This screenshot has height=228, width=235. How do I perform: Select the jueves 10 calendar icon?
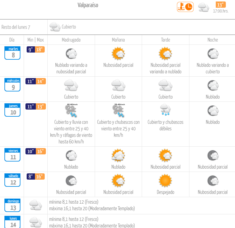pyautogui.click(x=12, y=110)
